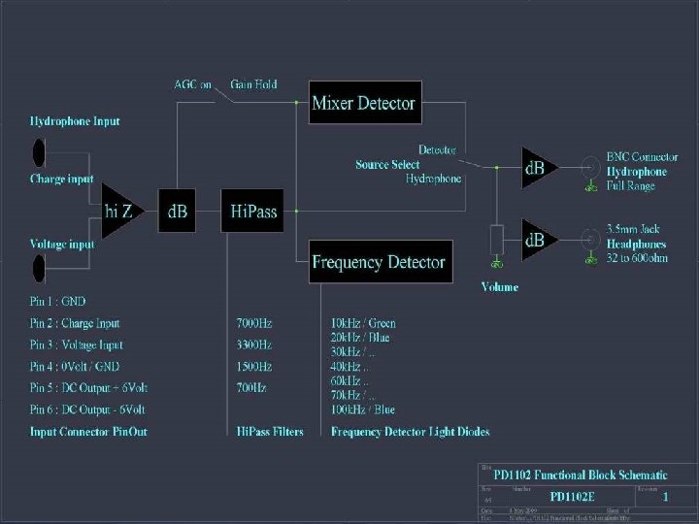Viewport: 699px width, 524px height.
Task: Select the hi Z amplifier triangle
Action: point(122,211)
